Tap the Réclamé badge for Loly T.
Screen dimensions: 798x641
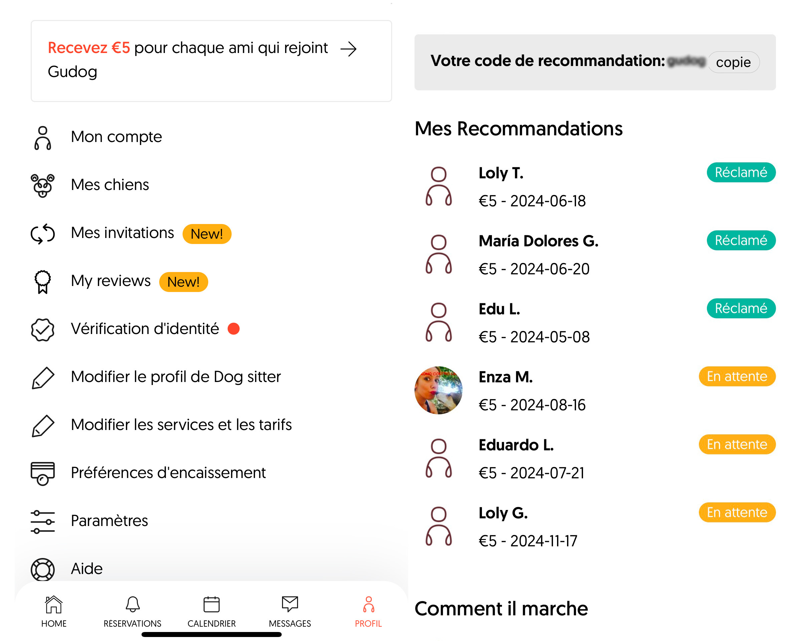coord(741,173)
